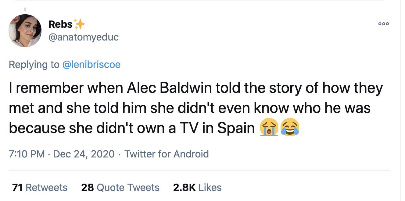Click the sparkle emoji beside Rebs

coord(79,24)
